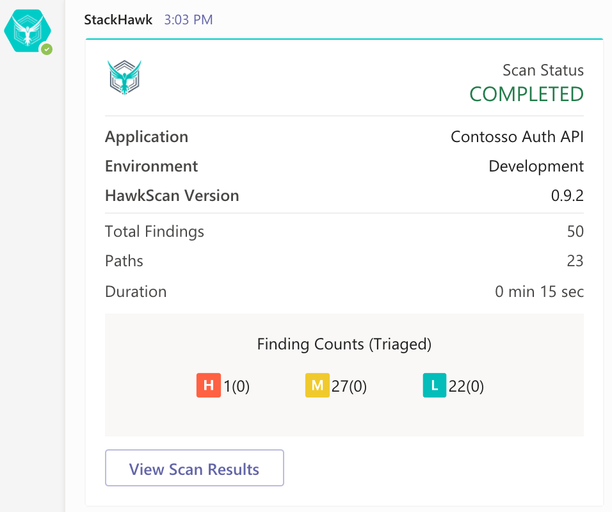The height and width of the screenshot is (512, 612).
Task: Select the yellow M medium severity badge
Action: click(316, 385)
